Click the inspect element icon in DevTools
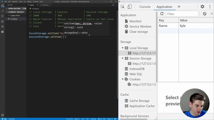Screen dimensions: 214x120 (x=123, y=7)
